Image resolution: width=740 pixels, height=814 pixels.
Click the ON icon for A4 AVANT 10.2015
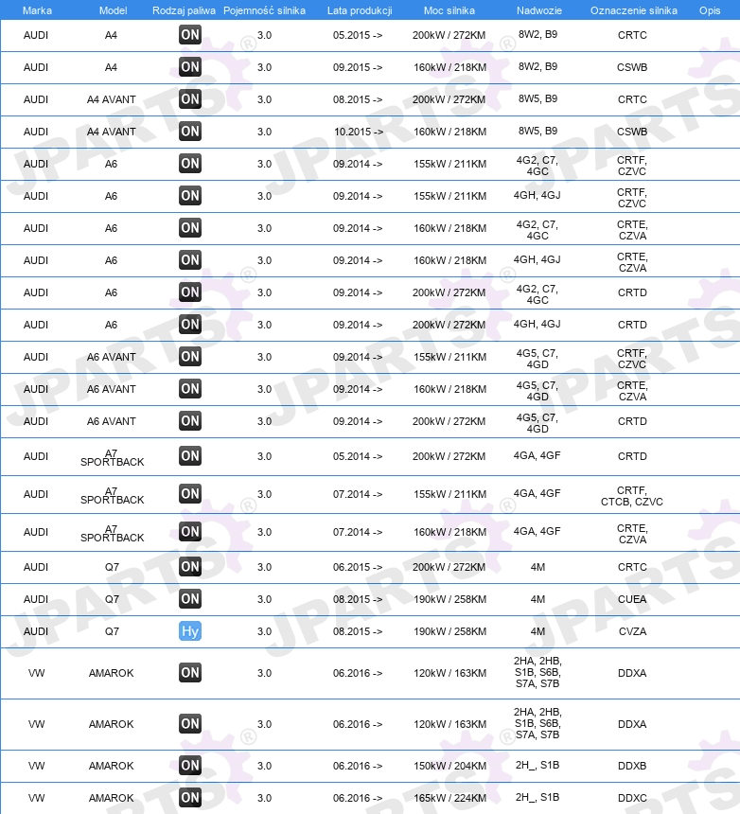click(190, 132)
